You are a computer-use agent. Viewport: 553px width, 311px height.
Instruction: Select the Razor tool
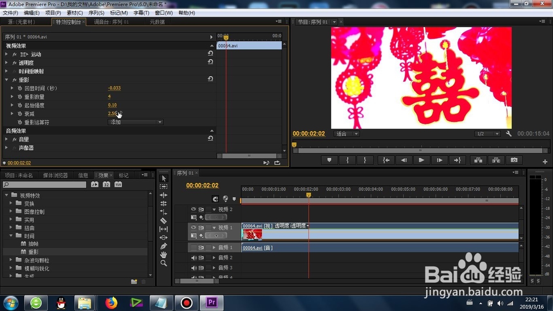[164, 221]
